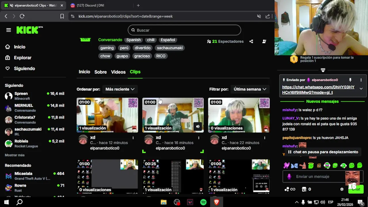Open a new browser tab

pyautogui.click(x=138, y=5)
